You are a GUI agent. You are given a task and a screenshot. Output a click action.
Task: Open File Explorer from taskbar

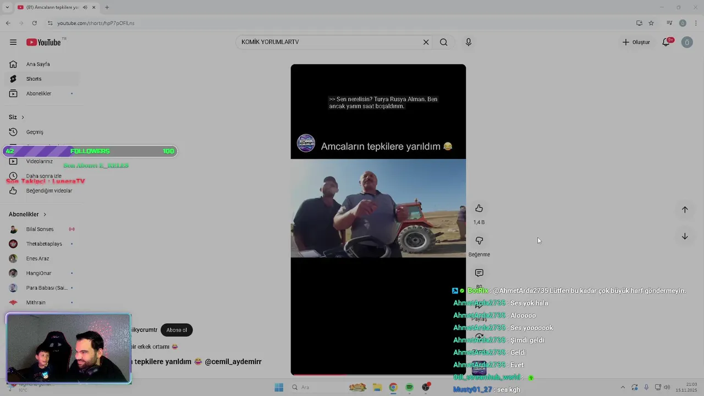click(377, 387)
